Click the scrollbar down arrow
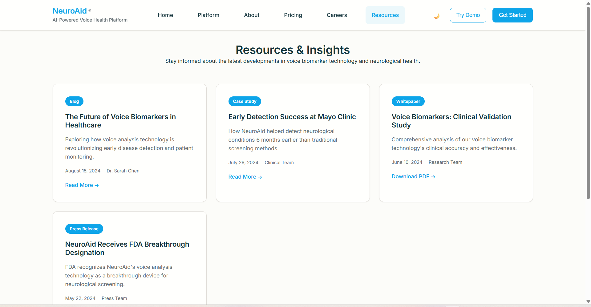Screen dimensions: 591x307 click(x=588, y=301)
